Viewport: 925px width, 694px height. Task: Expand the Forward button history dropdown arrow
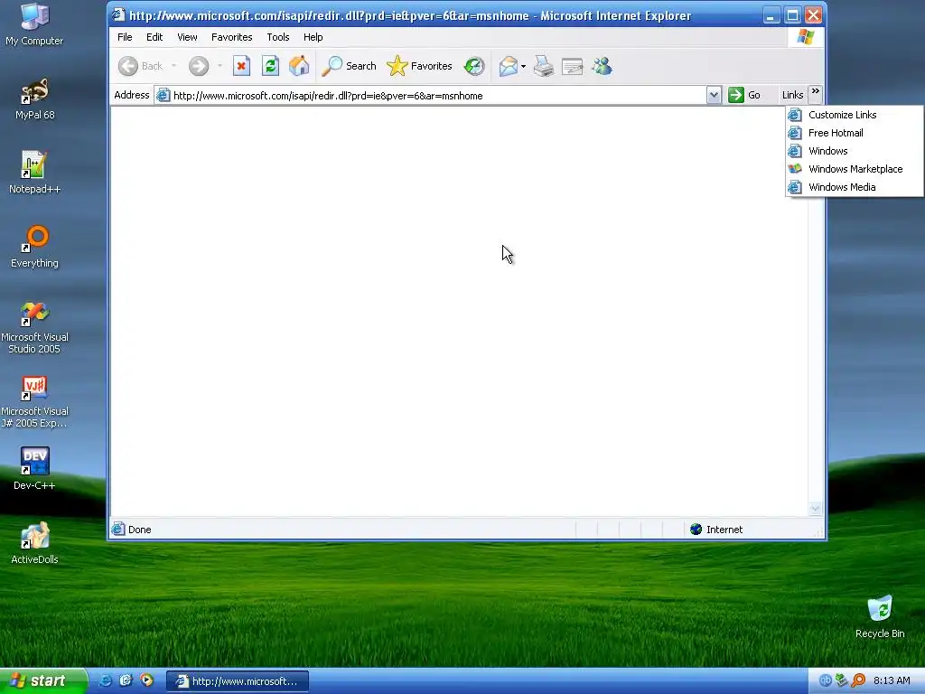coord(220,66)
